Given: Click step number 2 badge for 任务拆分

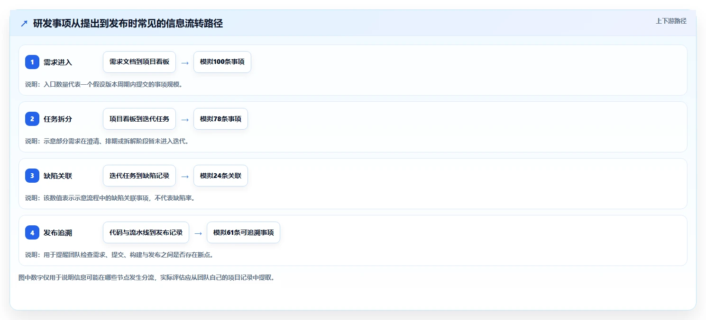Looking at the screenshot, I should click(x=32, y=119).
